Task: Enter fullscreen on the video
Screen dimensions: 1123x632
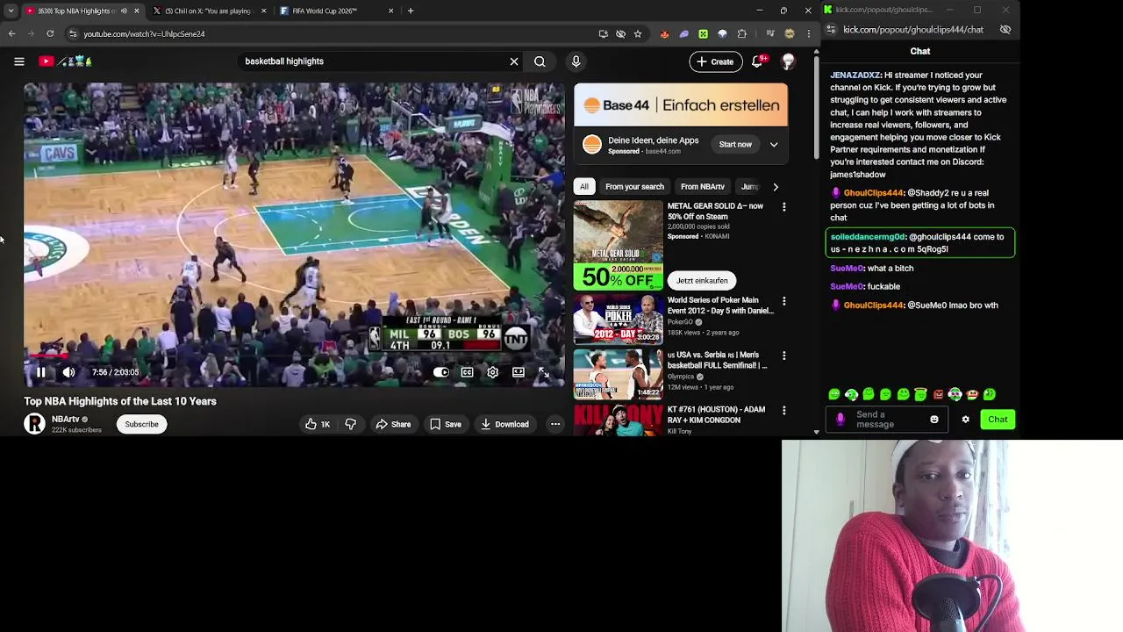Action: coord(544,372)
